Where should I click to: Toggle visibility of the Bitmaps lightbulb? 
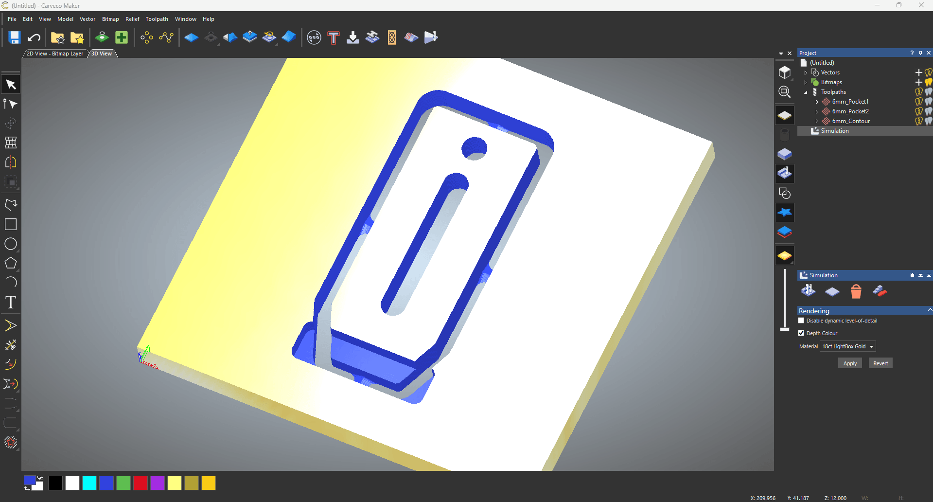pyautogui.click(x=929, y=82)
